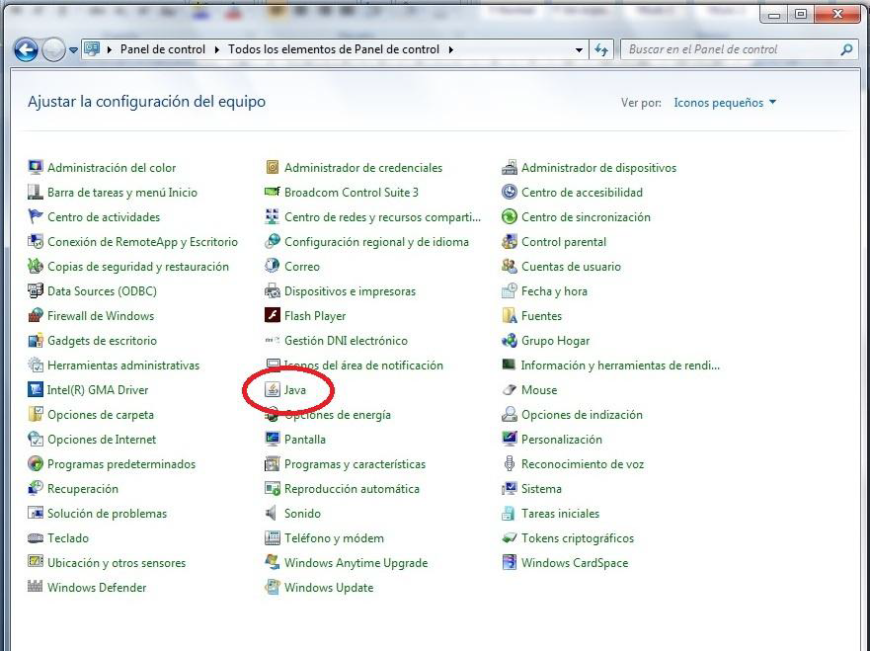
Task: Open Opciones de carpeta link
Action: (x=101, y=415)
